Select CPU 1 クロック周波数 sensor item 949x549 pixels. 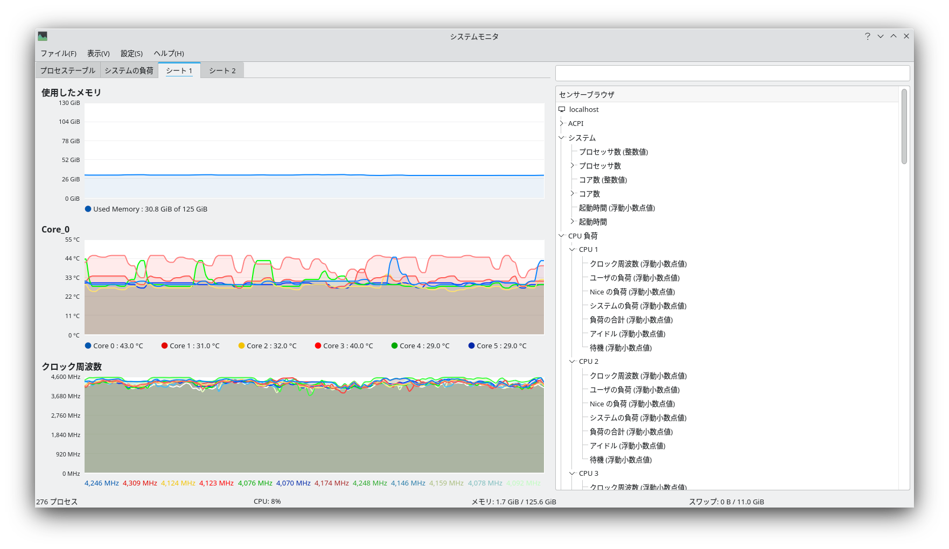tap(638, 264)
